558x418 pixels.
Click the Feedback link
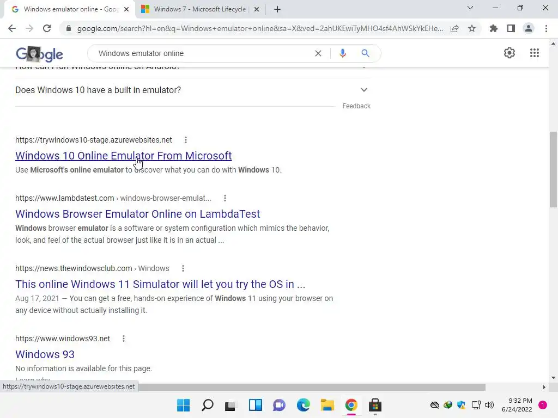coord(356,106)
